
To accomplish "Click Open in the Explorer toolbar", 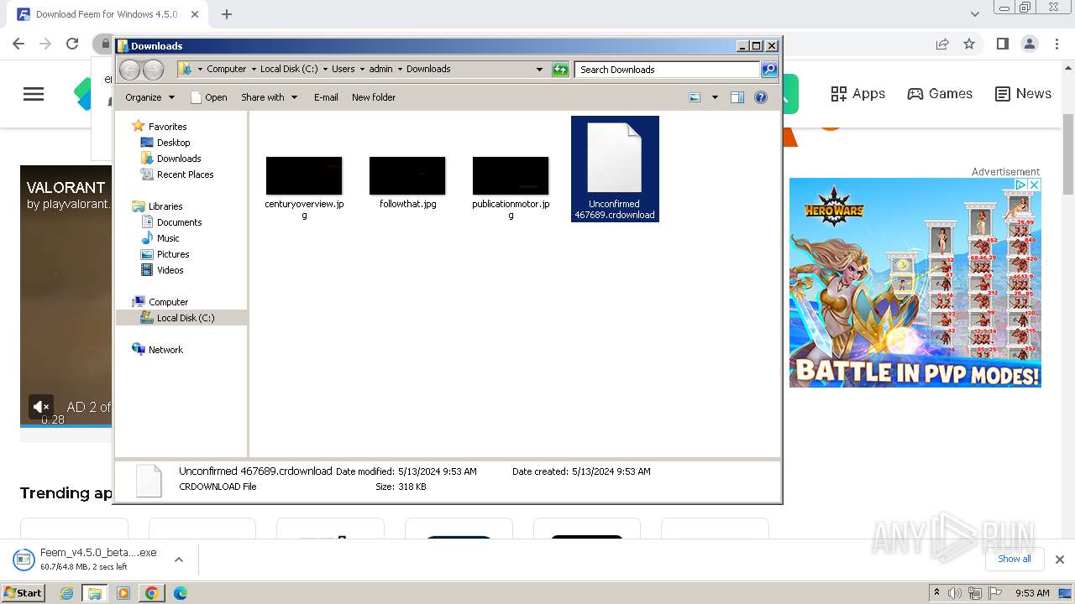I will [209, 97].
